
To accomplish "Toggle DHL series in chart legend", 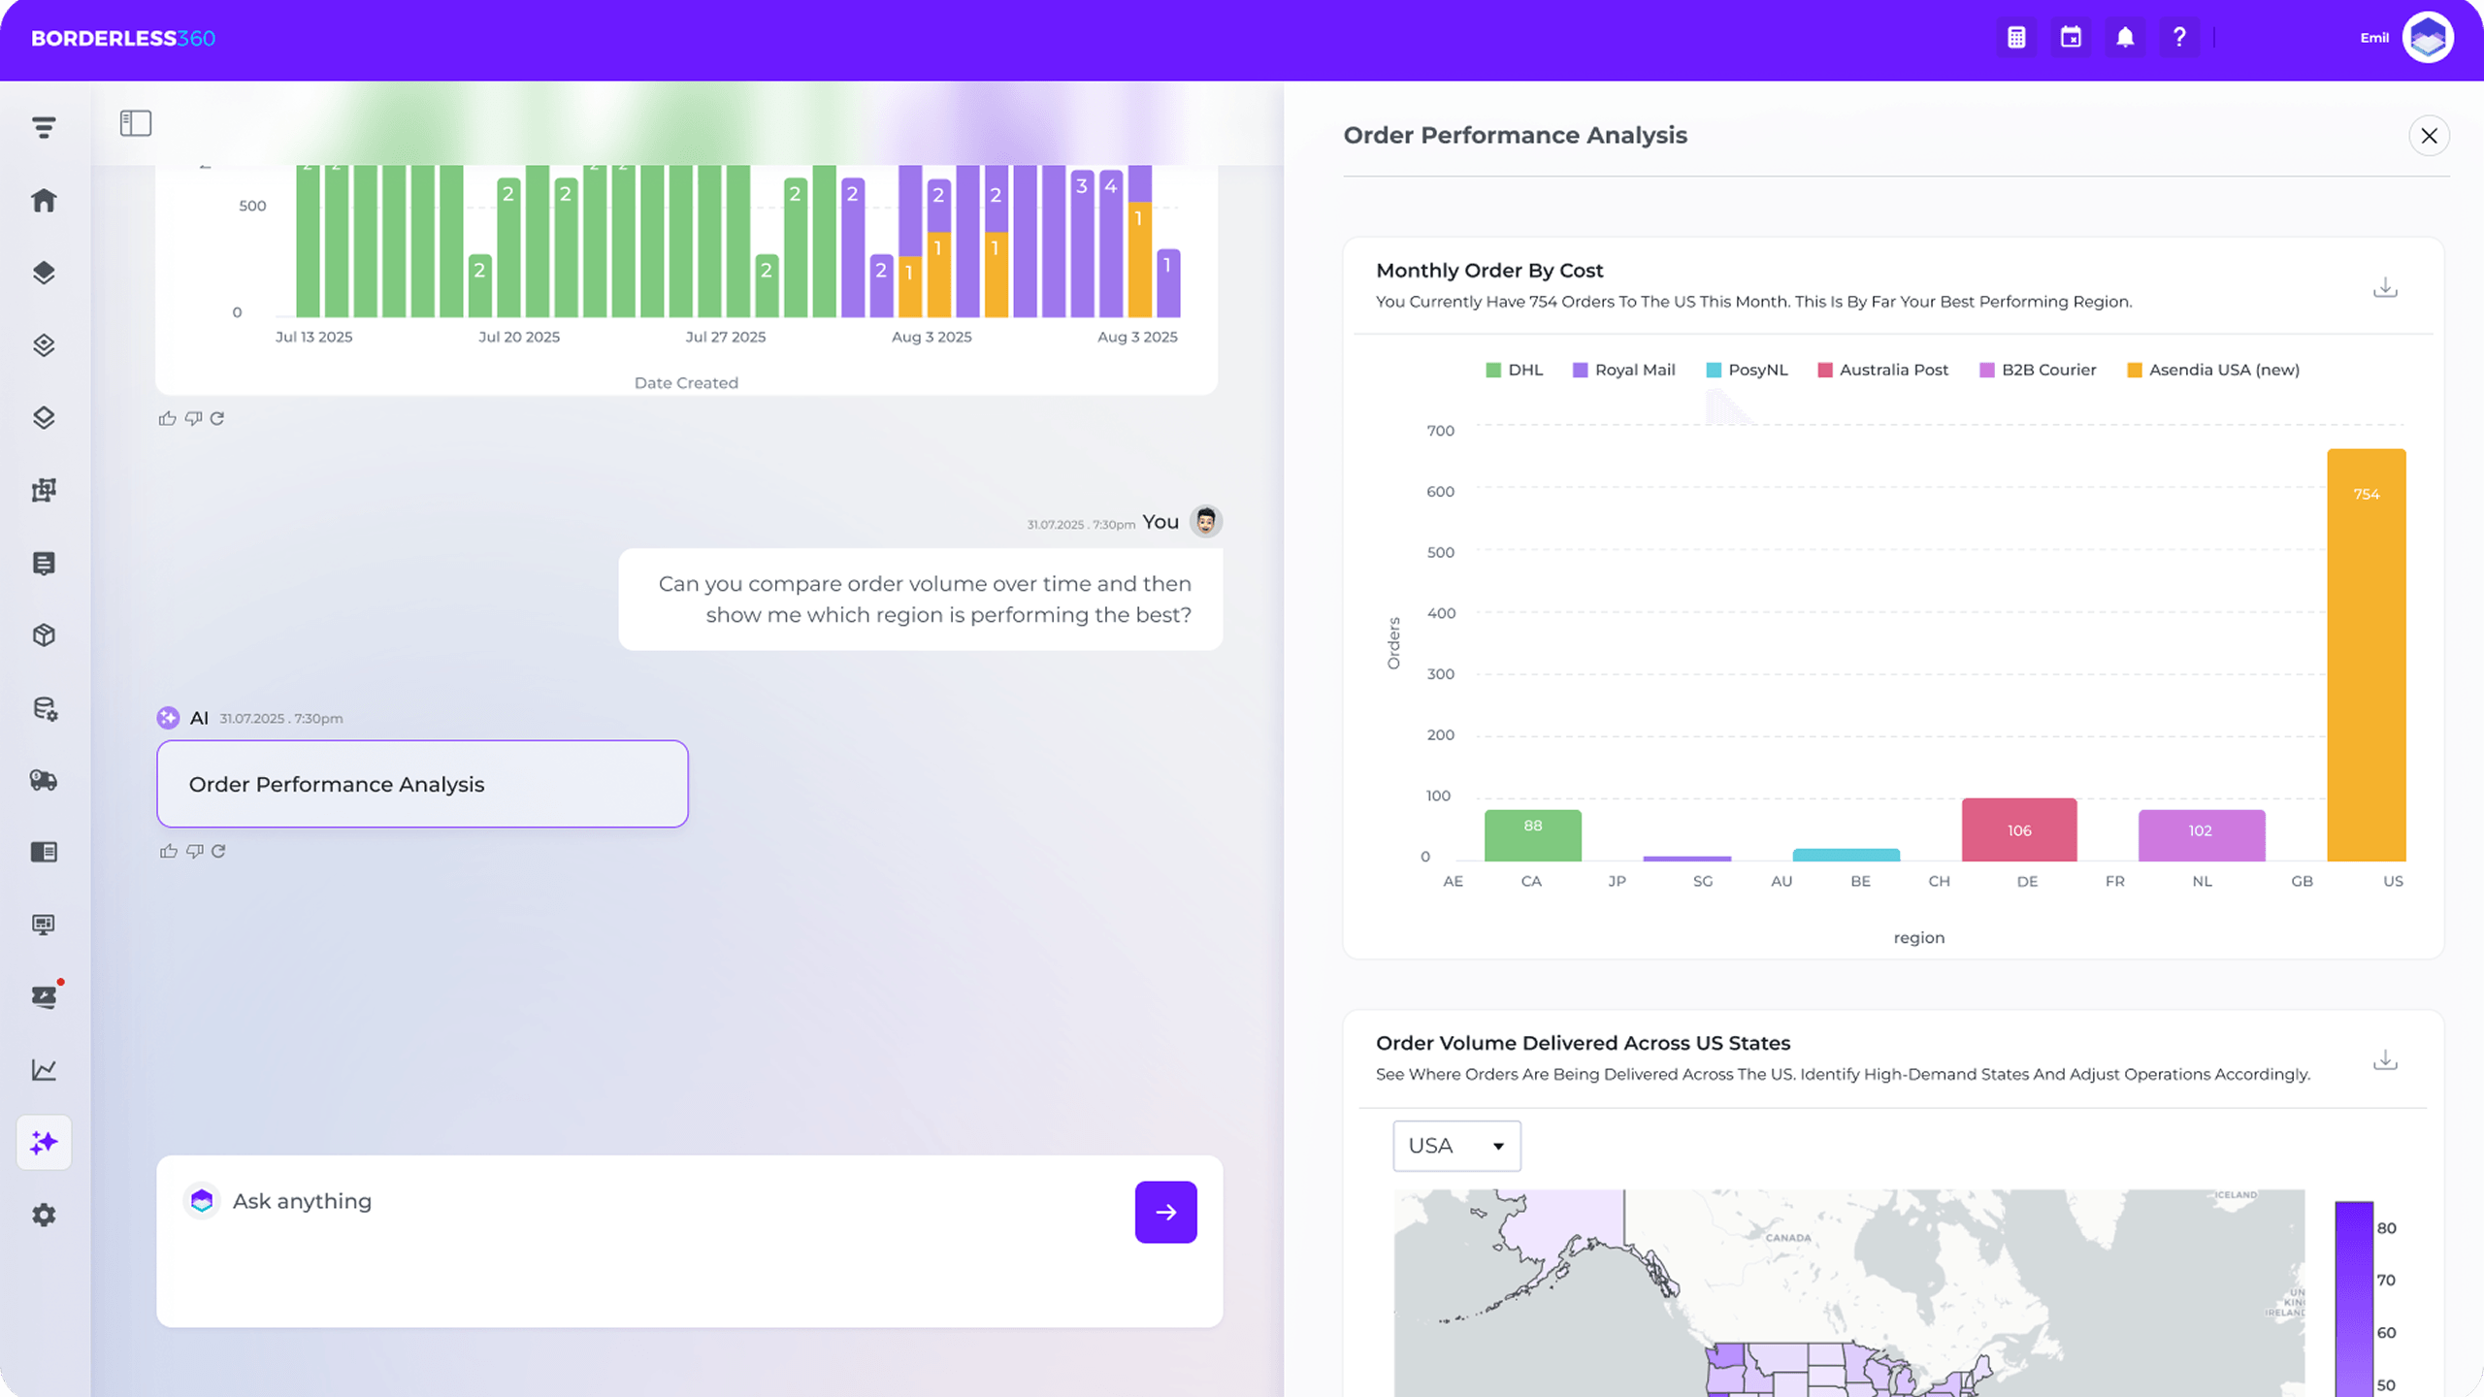I will click(1514, 370).
